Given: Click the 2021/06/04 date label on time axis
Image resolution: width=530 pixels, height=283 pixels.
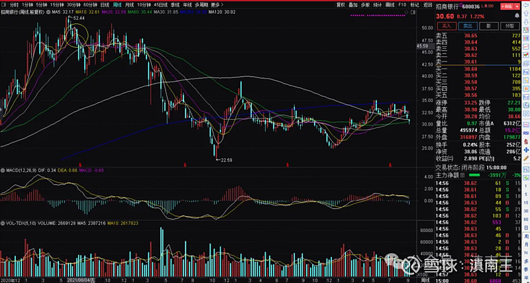Looking at the screenshot, I should pyautogui.click(x=81, y=280).
